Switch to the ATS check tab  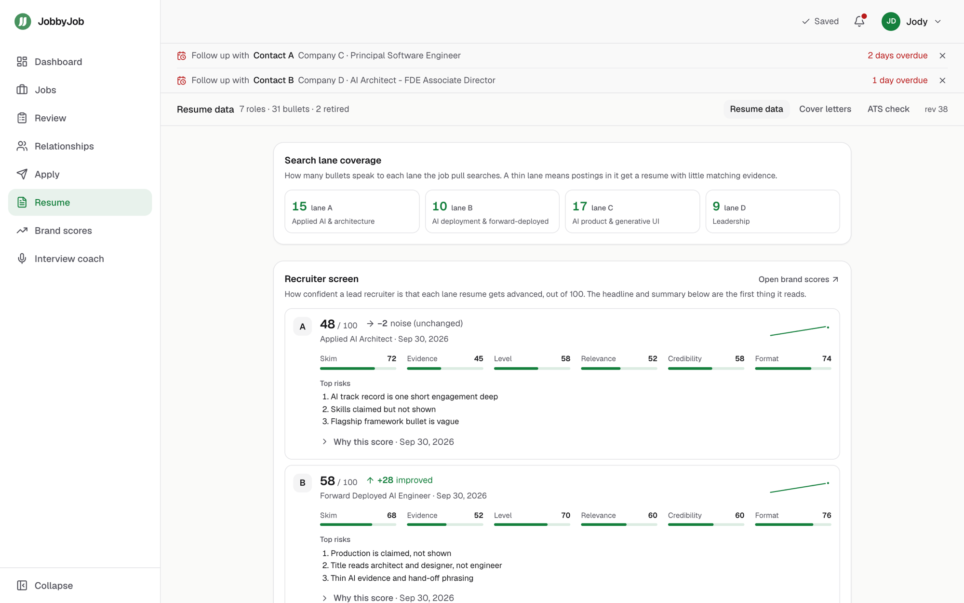tap(888, 109)
